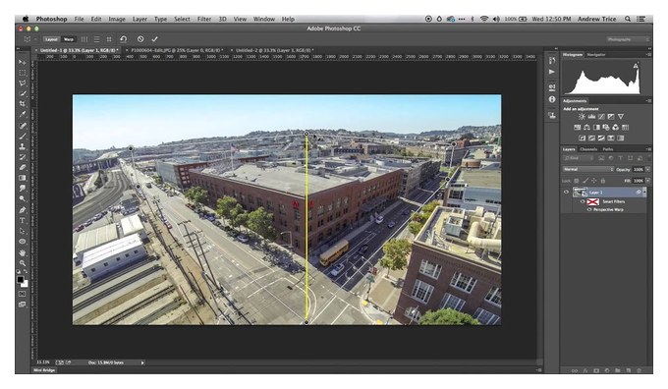Open the Adjustments panel flyout menu
Screen dimensions: 668x389
coord(648,101)
